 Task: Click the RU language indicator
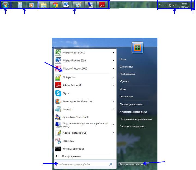tap(161, 5)
